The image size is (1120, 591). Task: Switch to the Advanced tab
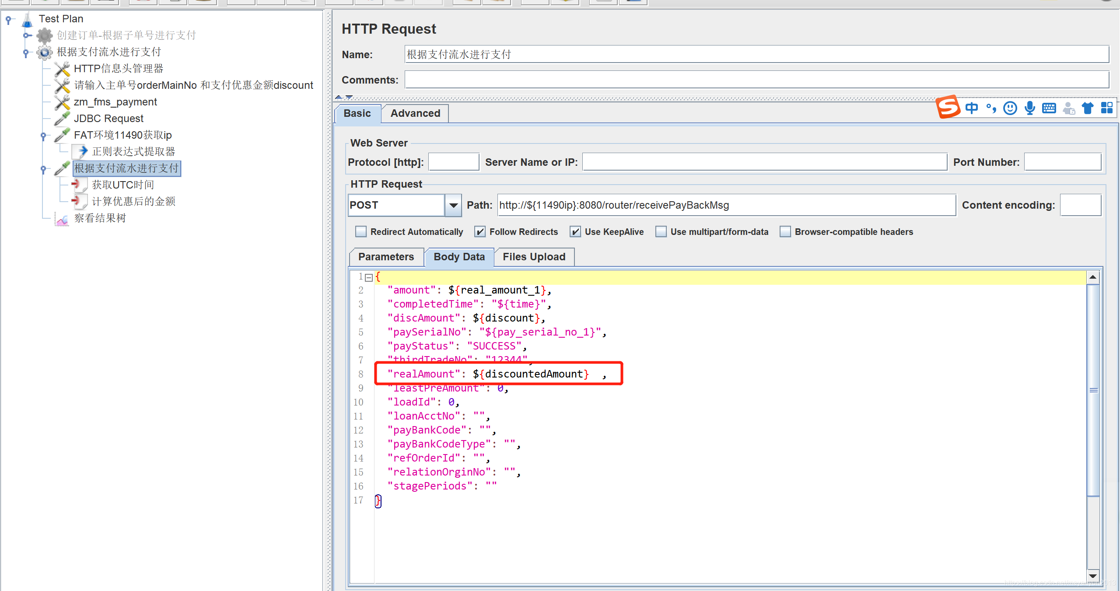415,114
